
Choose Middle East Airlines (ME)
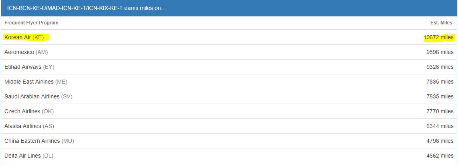229,82
